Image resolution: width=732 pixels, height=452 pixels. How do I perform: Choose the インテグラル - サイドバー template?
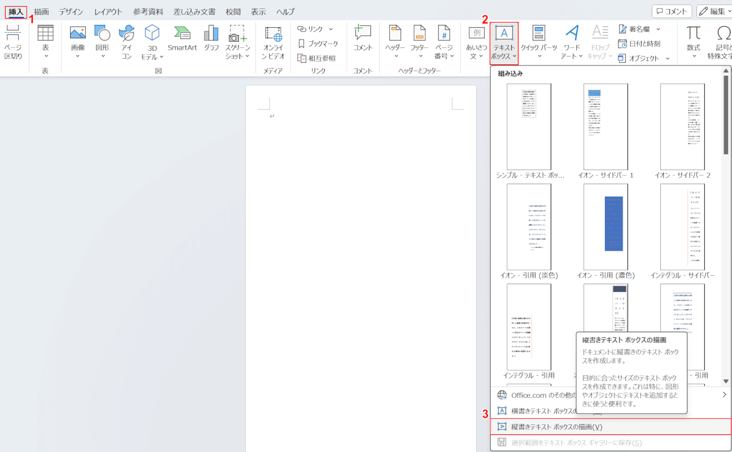(682, 231)
